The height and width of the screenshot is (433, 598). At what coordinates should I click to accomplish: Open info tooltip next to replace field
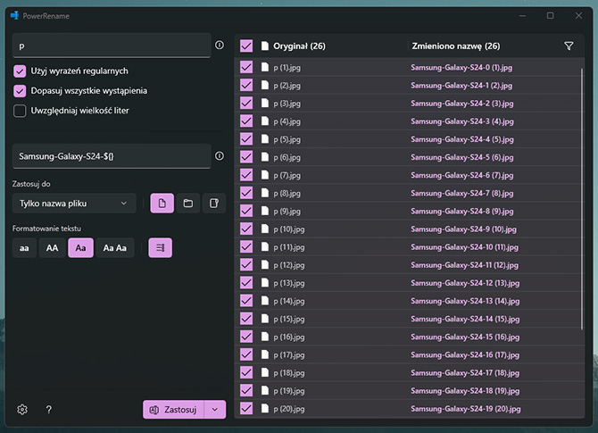(x=220, y=155)
